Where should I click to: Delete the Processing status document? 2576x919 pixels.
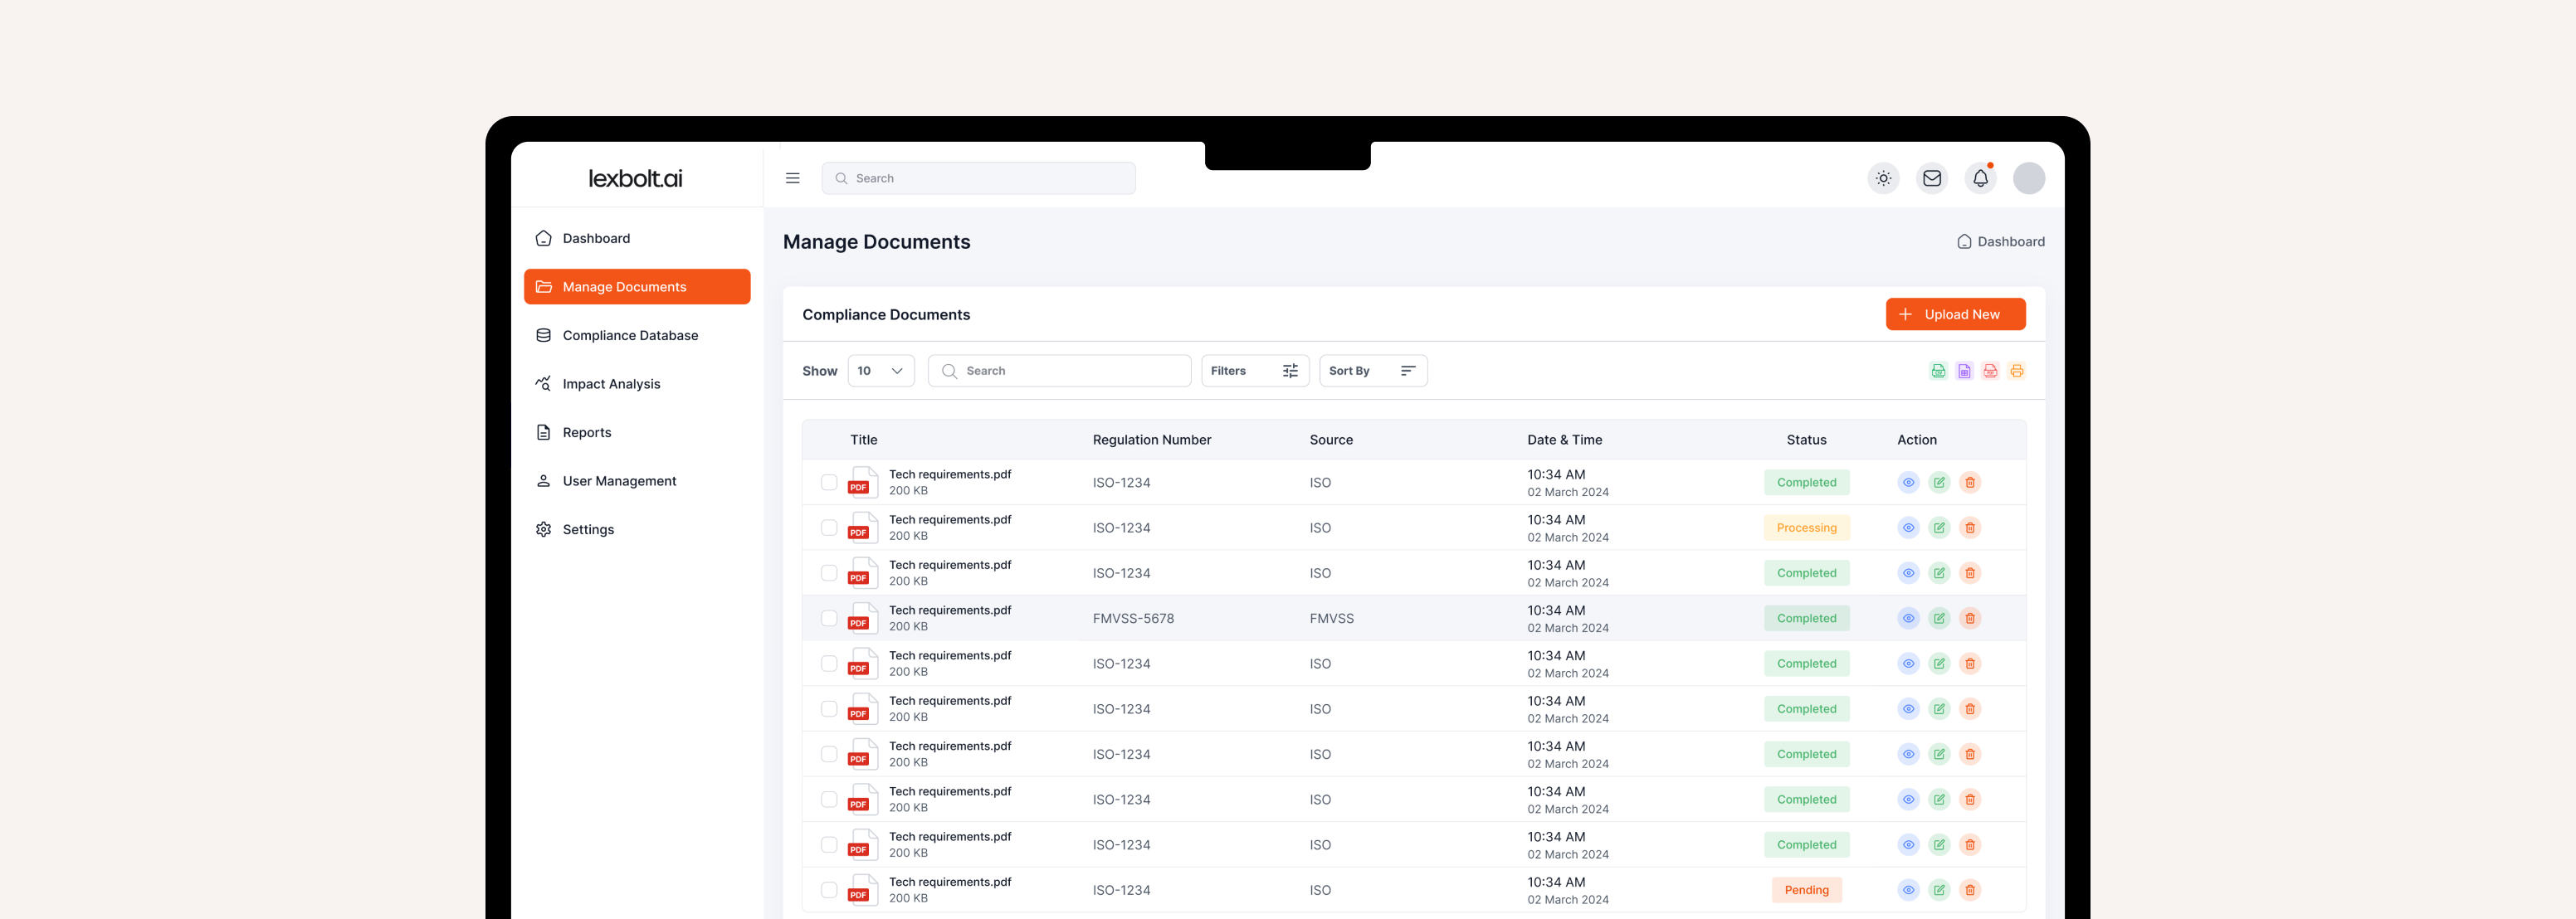coord(1969,528)
